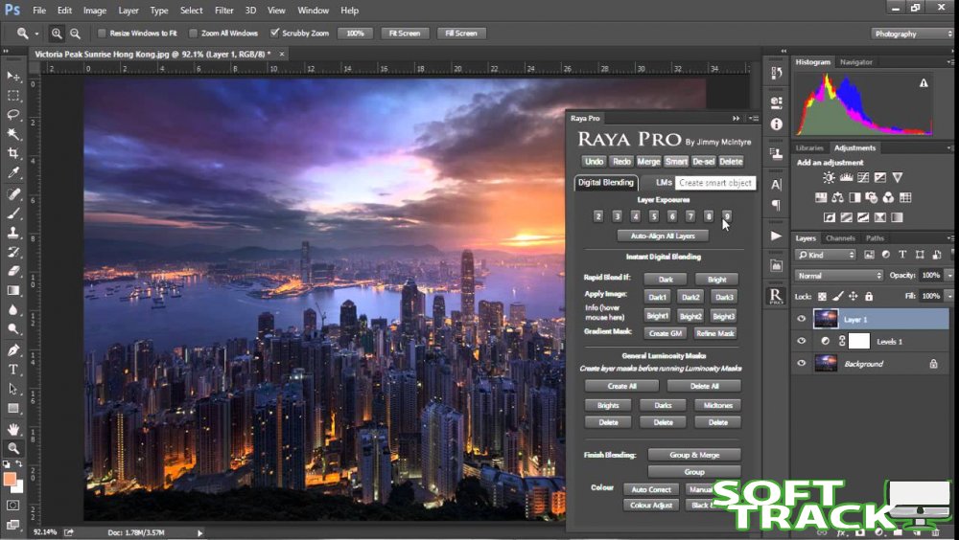
Task: Click the Raya Pro panel icon
Action: click(x=776, y=296)
